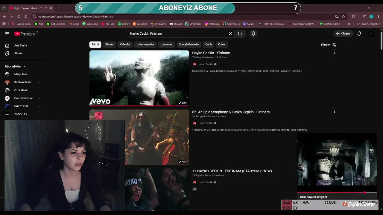Open Hayko Cepkin channel under Stadyum Show video
The width and height of the screenshot is (383, 215).
coord(206,182)
